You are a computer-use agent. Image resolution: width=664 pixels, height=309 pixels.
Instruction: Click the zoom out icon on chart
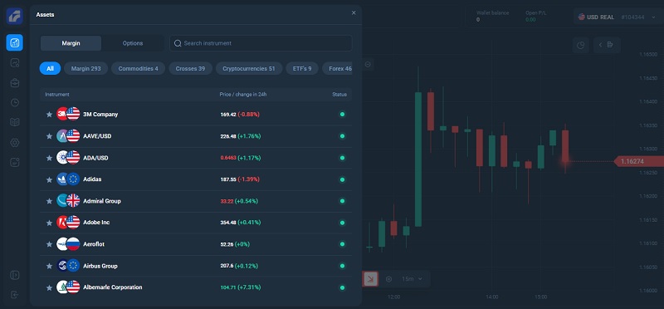[368, 65]
